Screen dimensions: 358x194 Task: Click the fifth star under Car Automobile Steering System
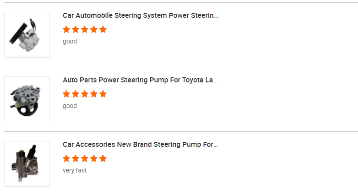click(x=103, y=30)
